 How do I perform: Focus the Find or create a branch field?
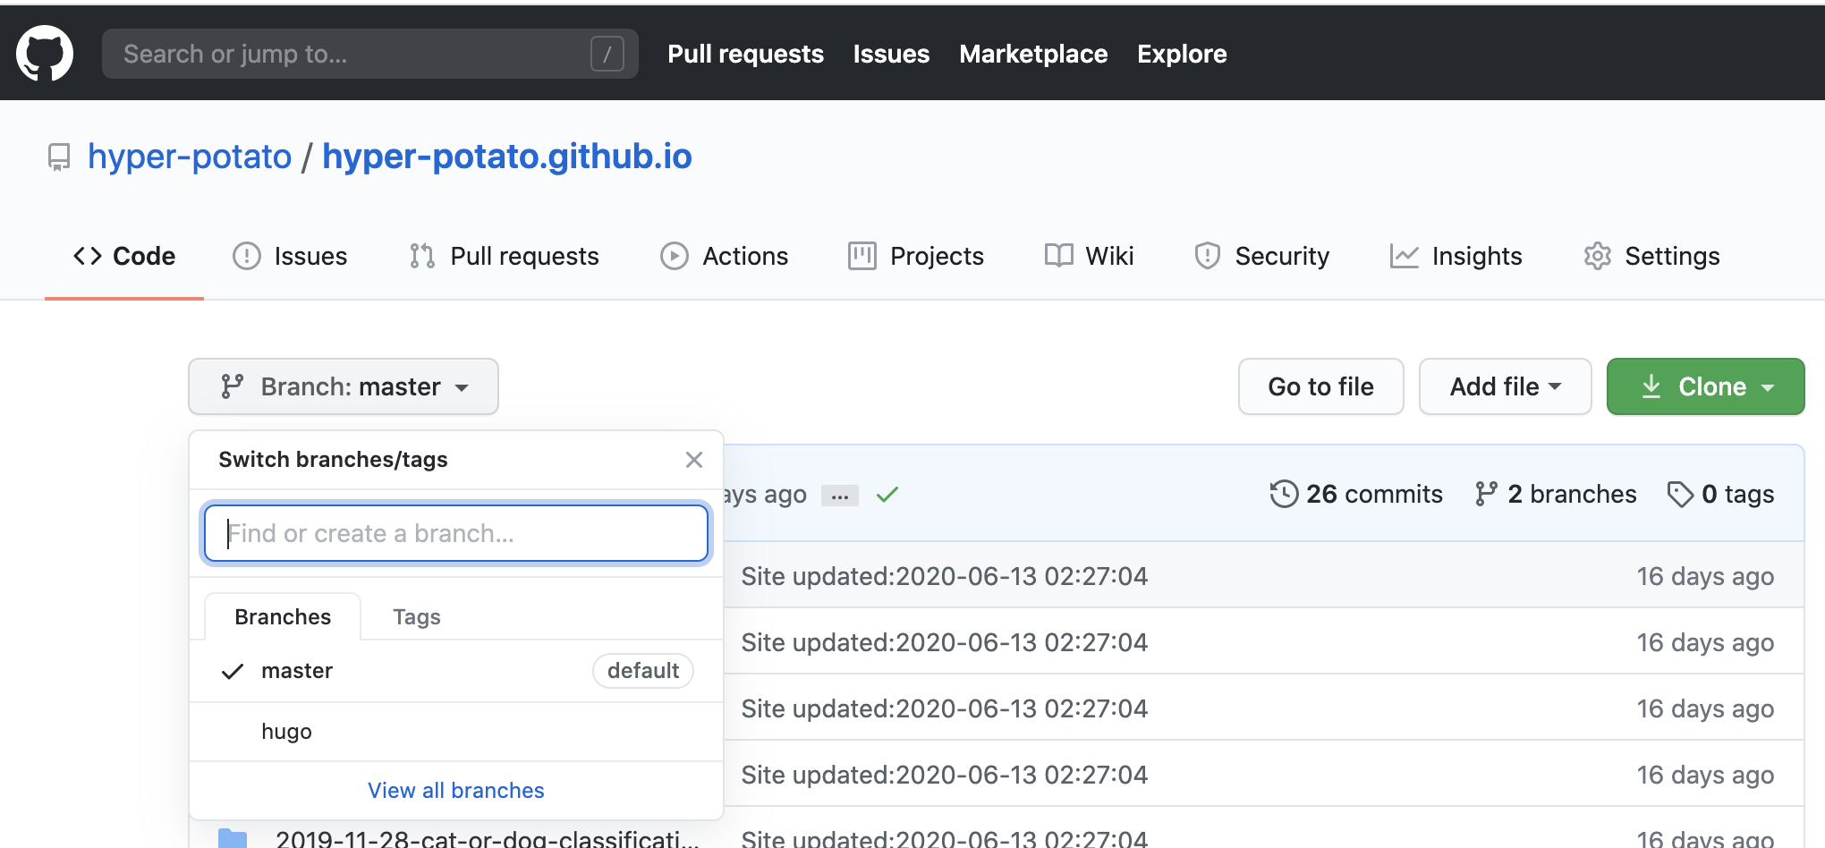[x=456, y=533]
